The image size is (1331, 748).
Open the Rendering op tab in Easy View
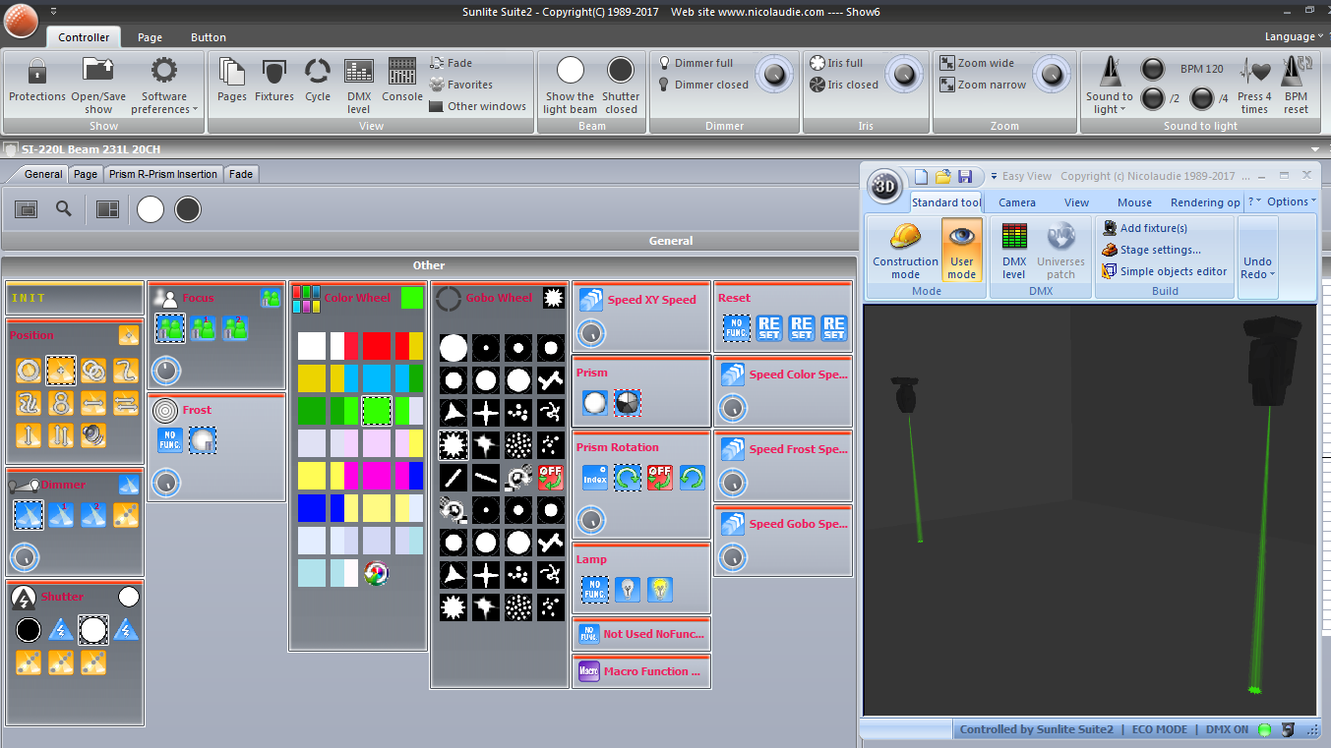point(1205,202)
